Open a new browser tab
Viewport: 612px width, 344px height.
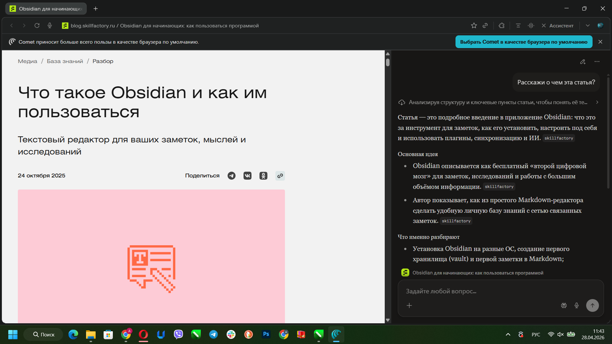tap(96, 9)
